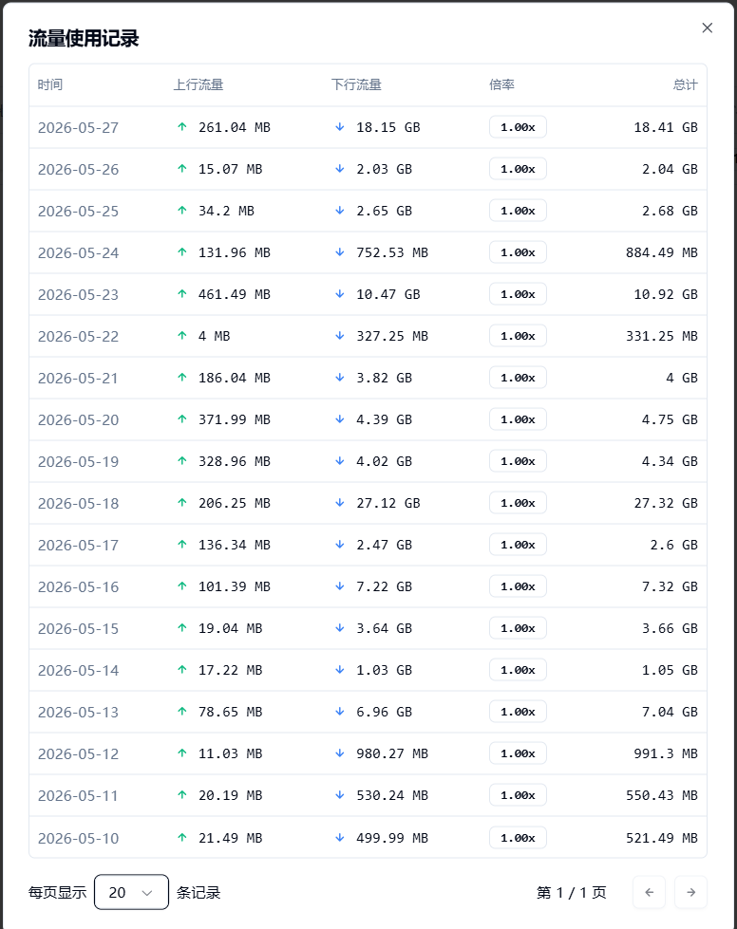This screenshot has width=737, height=929.
Task: Click the 条记录 label
Action: (x=198, y=892)
